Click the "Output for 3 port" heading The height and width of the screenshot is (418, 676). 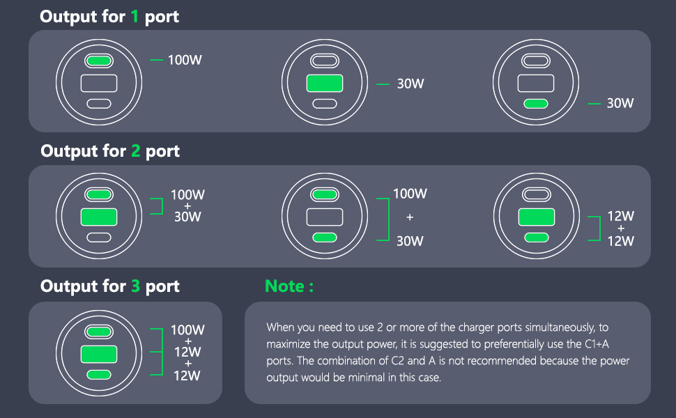[110, 286]
